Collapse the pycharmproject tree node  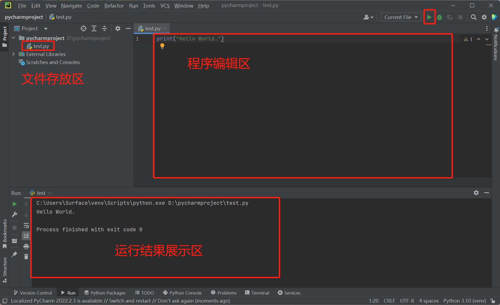point(13,38)
